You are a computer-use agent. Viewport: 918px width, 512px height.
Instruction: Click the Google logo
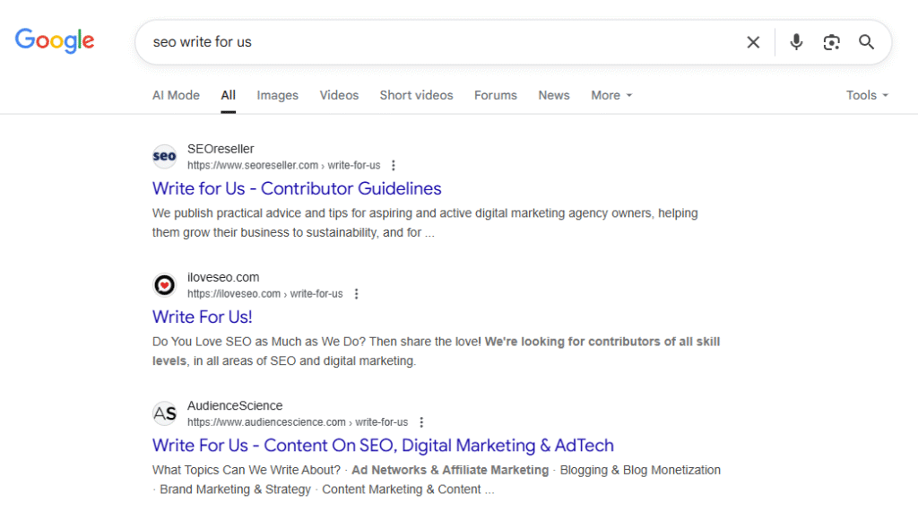55,41
